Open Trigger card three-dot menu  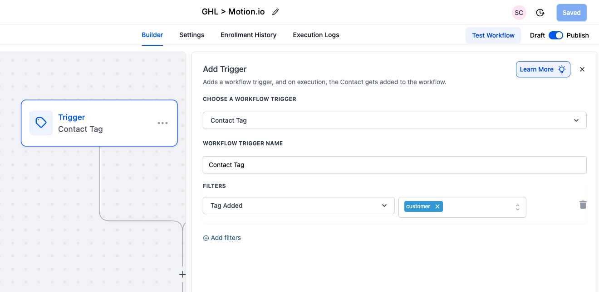click(162, 123)
